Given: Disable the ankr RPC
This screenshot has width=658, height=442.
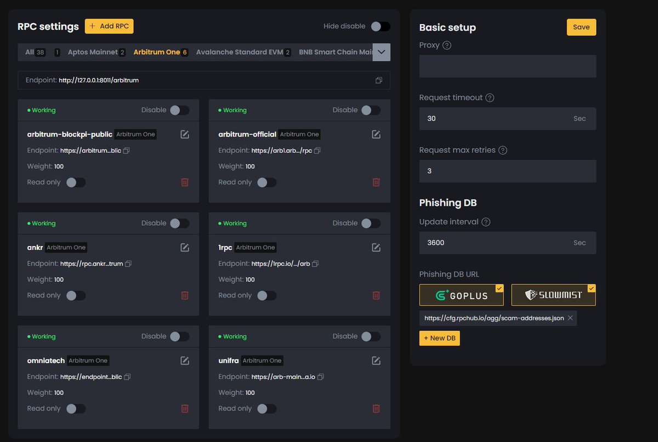Looking at the screenshot, I should [x=181, y=223].
